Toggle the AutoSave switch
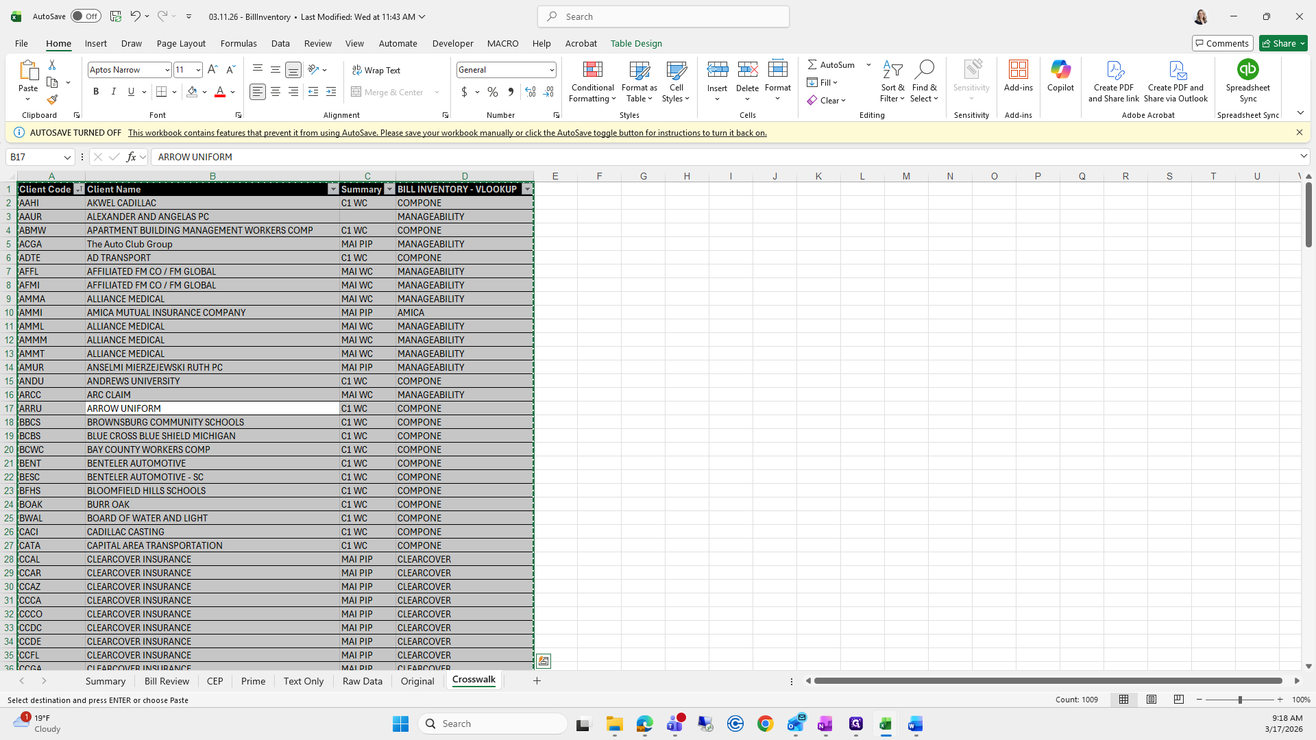 pos(86,16)
